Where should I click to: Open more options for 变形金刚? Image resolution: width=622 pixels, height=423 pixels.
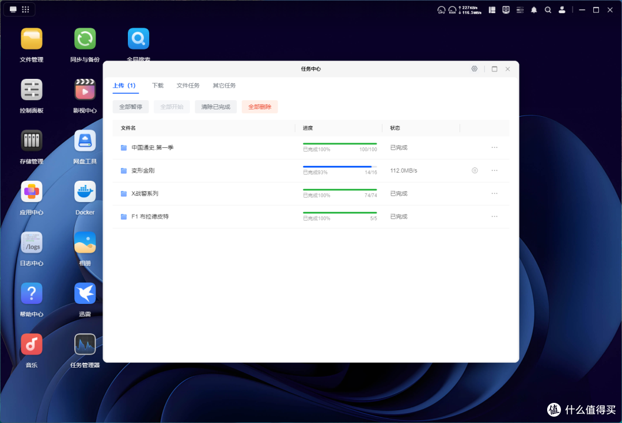pos(494,170)
